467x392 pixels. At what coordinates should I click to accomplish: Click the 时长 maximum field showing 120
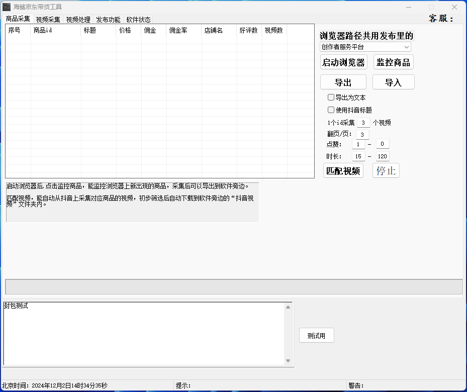[x=383, y=156]
